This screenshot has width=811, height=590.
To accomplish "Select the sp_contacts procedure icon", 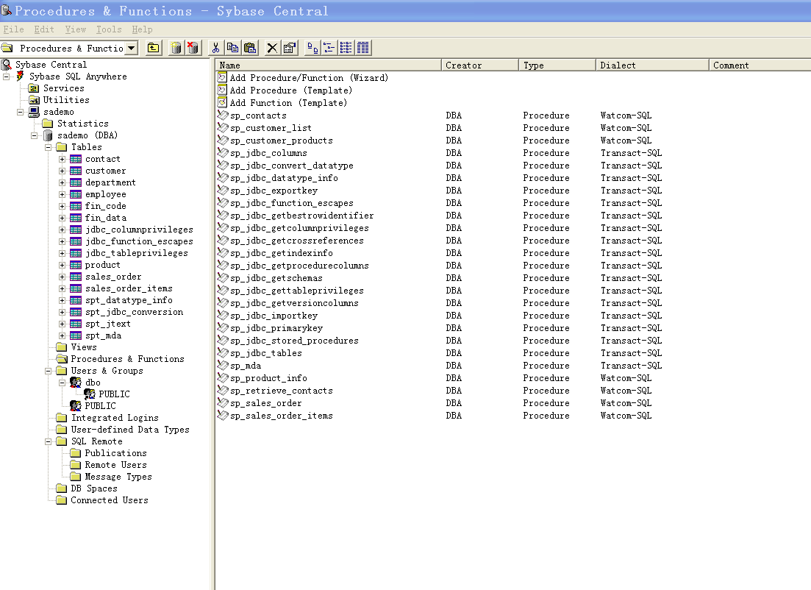I will pos(223,115).
